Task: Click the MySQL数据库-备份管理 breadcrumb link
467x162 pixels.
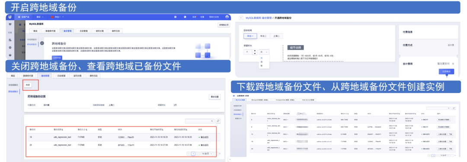Action: click(258, 18)
